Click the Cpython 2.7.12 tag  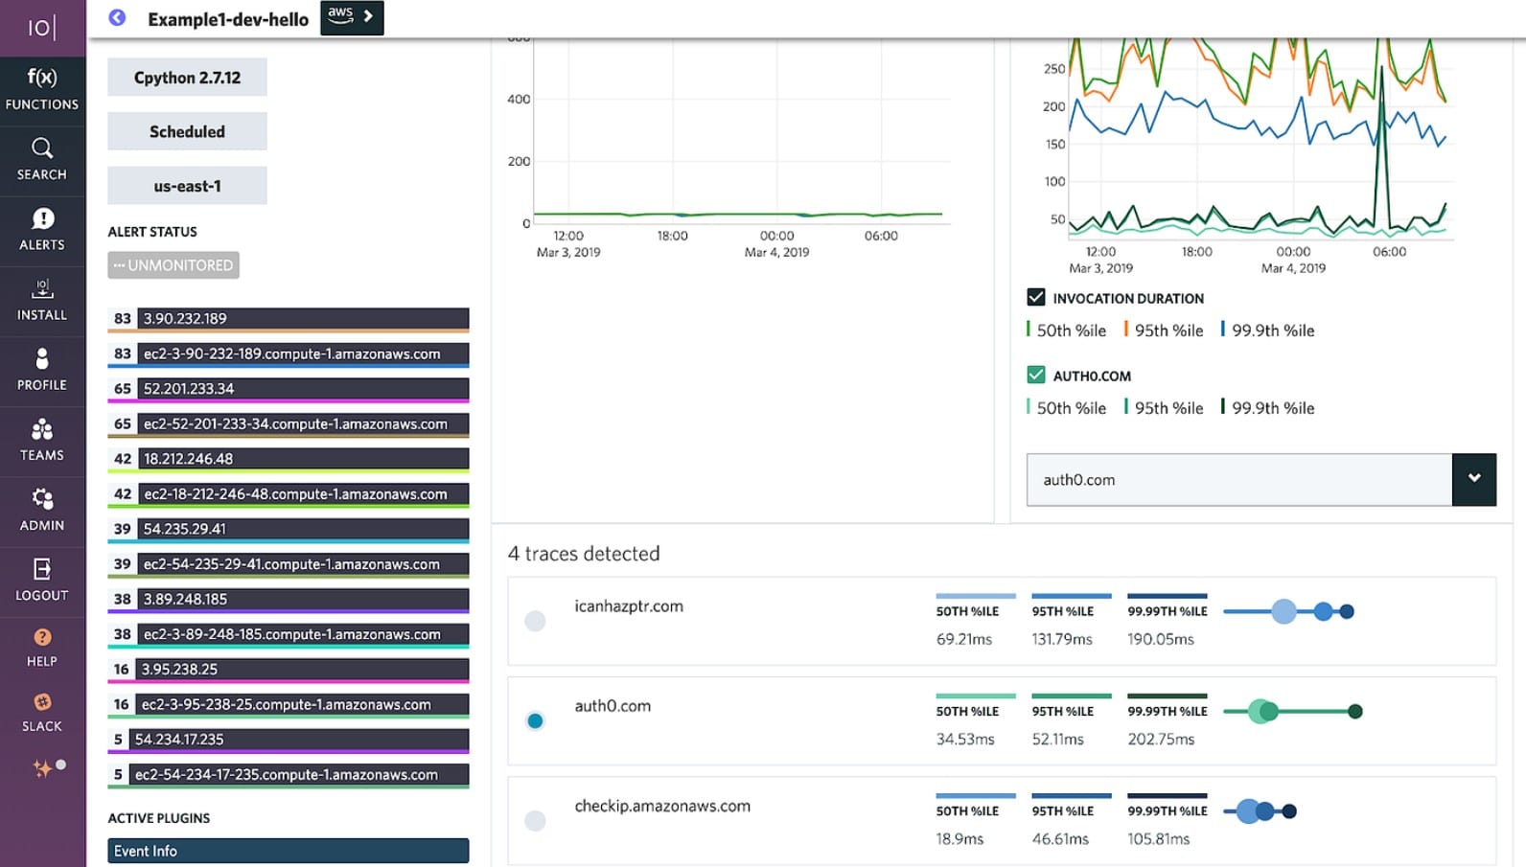tap(187, 78)
